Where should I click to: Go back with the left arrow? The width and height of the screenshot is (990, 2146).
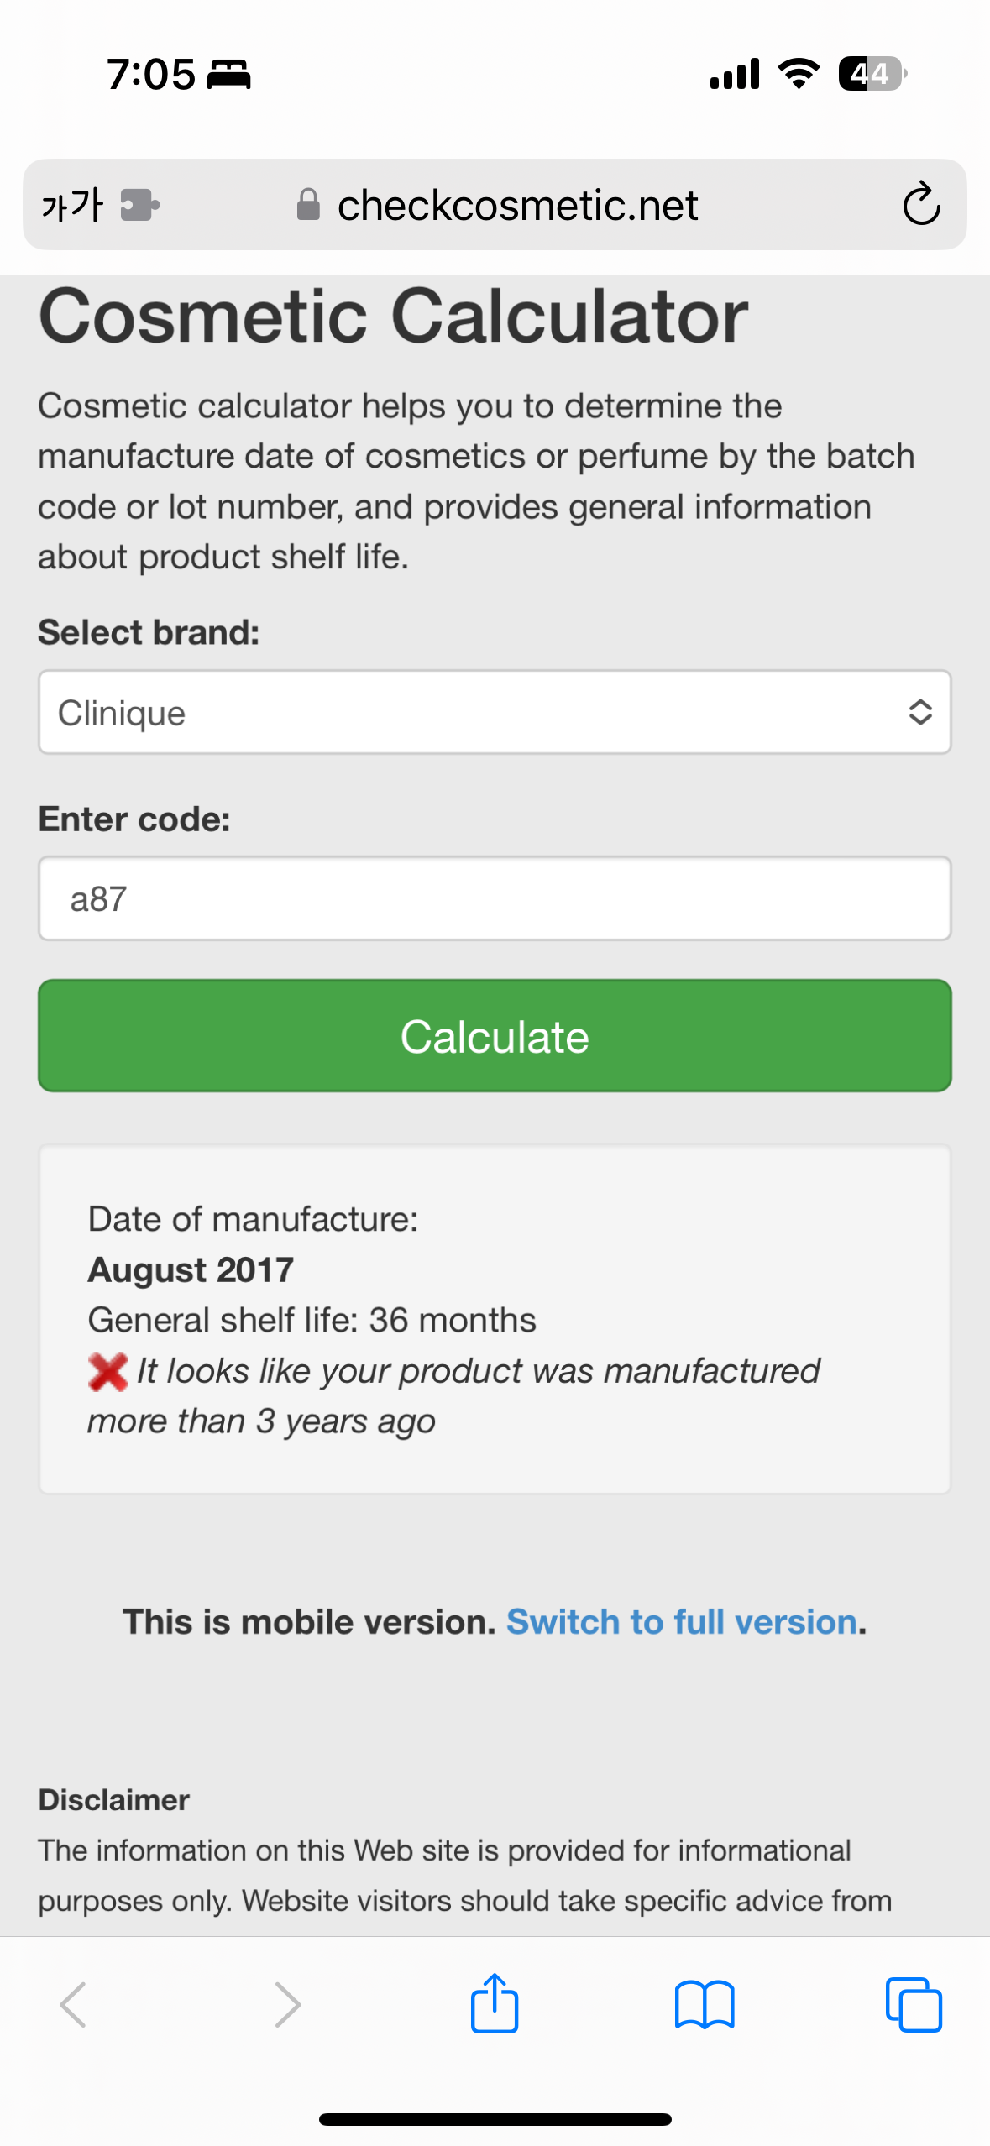click(74, 2005)
